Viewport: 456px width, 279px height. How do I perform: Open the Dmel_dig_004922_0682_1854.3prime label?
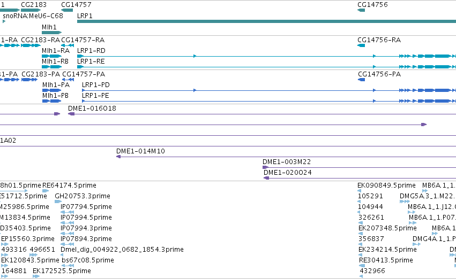click(122, 250)
